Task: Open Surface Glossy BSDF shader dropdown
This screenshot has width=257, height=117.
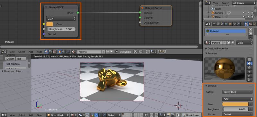Action: pos(237,92)
